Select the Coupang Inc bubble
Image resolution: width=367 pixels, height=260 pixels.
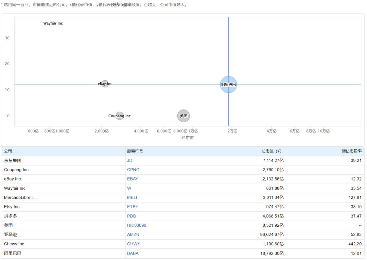click(120, 116)
